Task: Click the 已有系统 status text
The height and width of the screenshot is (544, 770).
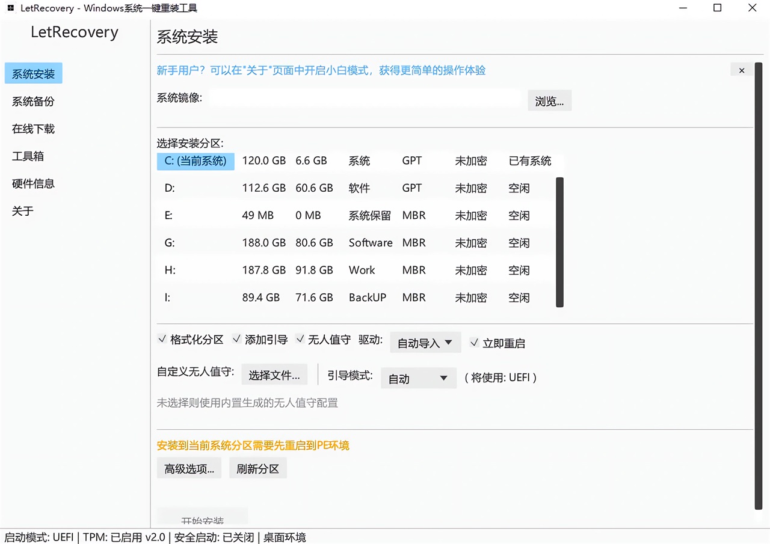Action: tap(530, 160)
